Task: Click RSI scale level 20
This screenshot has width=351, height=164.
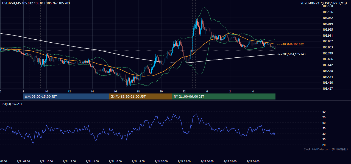Action: coord(324,145)
